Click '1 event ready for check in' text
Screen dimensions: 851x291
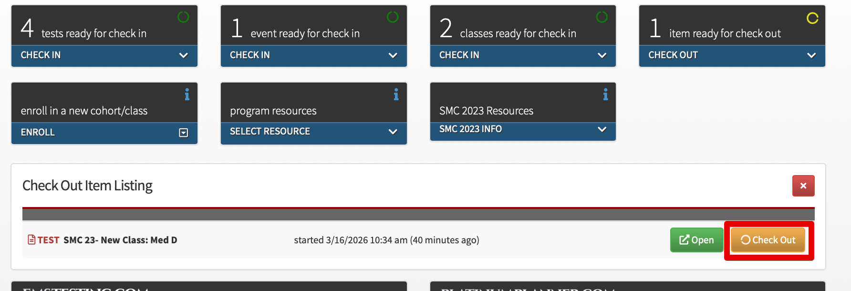pyautogui.click(x=295, y=29)
